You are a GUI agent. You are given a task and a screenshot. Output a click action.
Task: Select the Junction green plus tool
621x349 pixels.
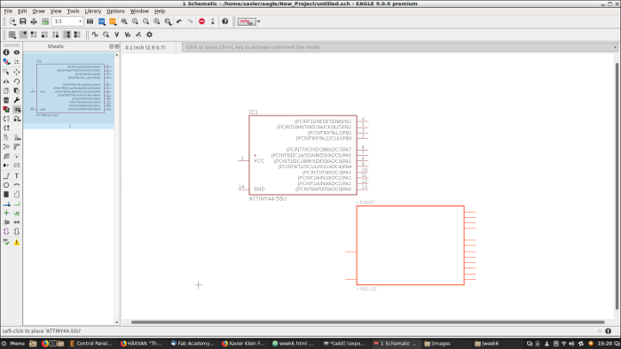6,213
